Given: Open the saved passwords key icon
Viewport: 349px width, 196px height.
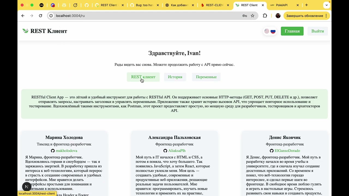Looking at the screenshot, I should pyautogui.click(x=245, y=16).
